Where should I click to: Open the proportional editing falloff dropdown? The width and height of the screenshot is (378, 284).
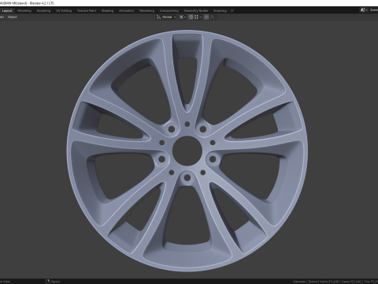pyautogui.click(x=213, y=17)
